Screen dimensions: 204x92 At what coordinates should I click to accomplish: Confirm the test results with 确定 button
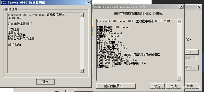coord(45,82)
